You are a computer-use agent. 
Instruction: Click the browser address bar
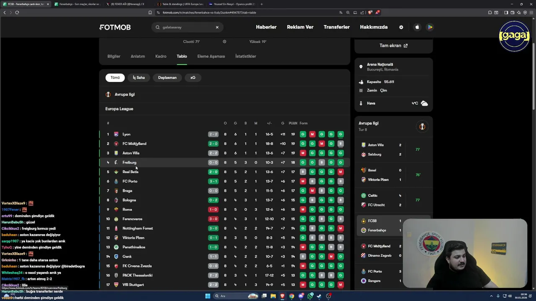(247, 13)
